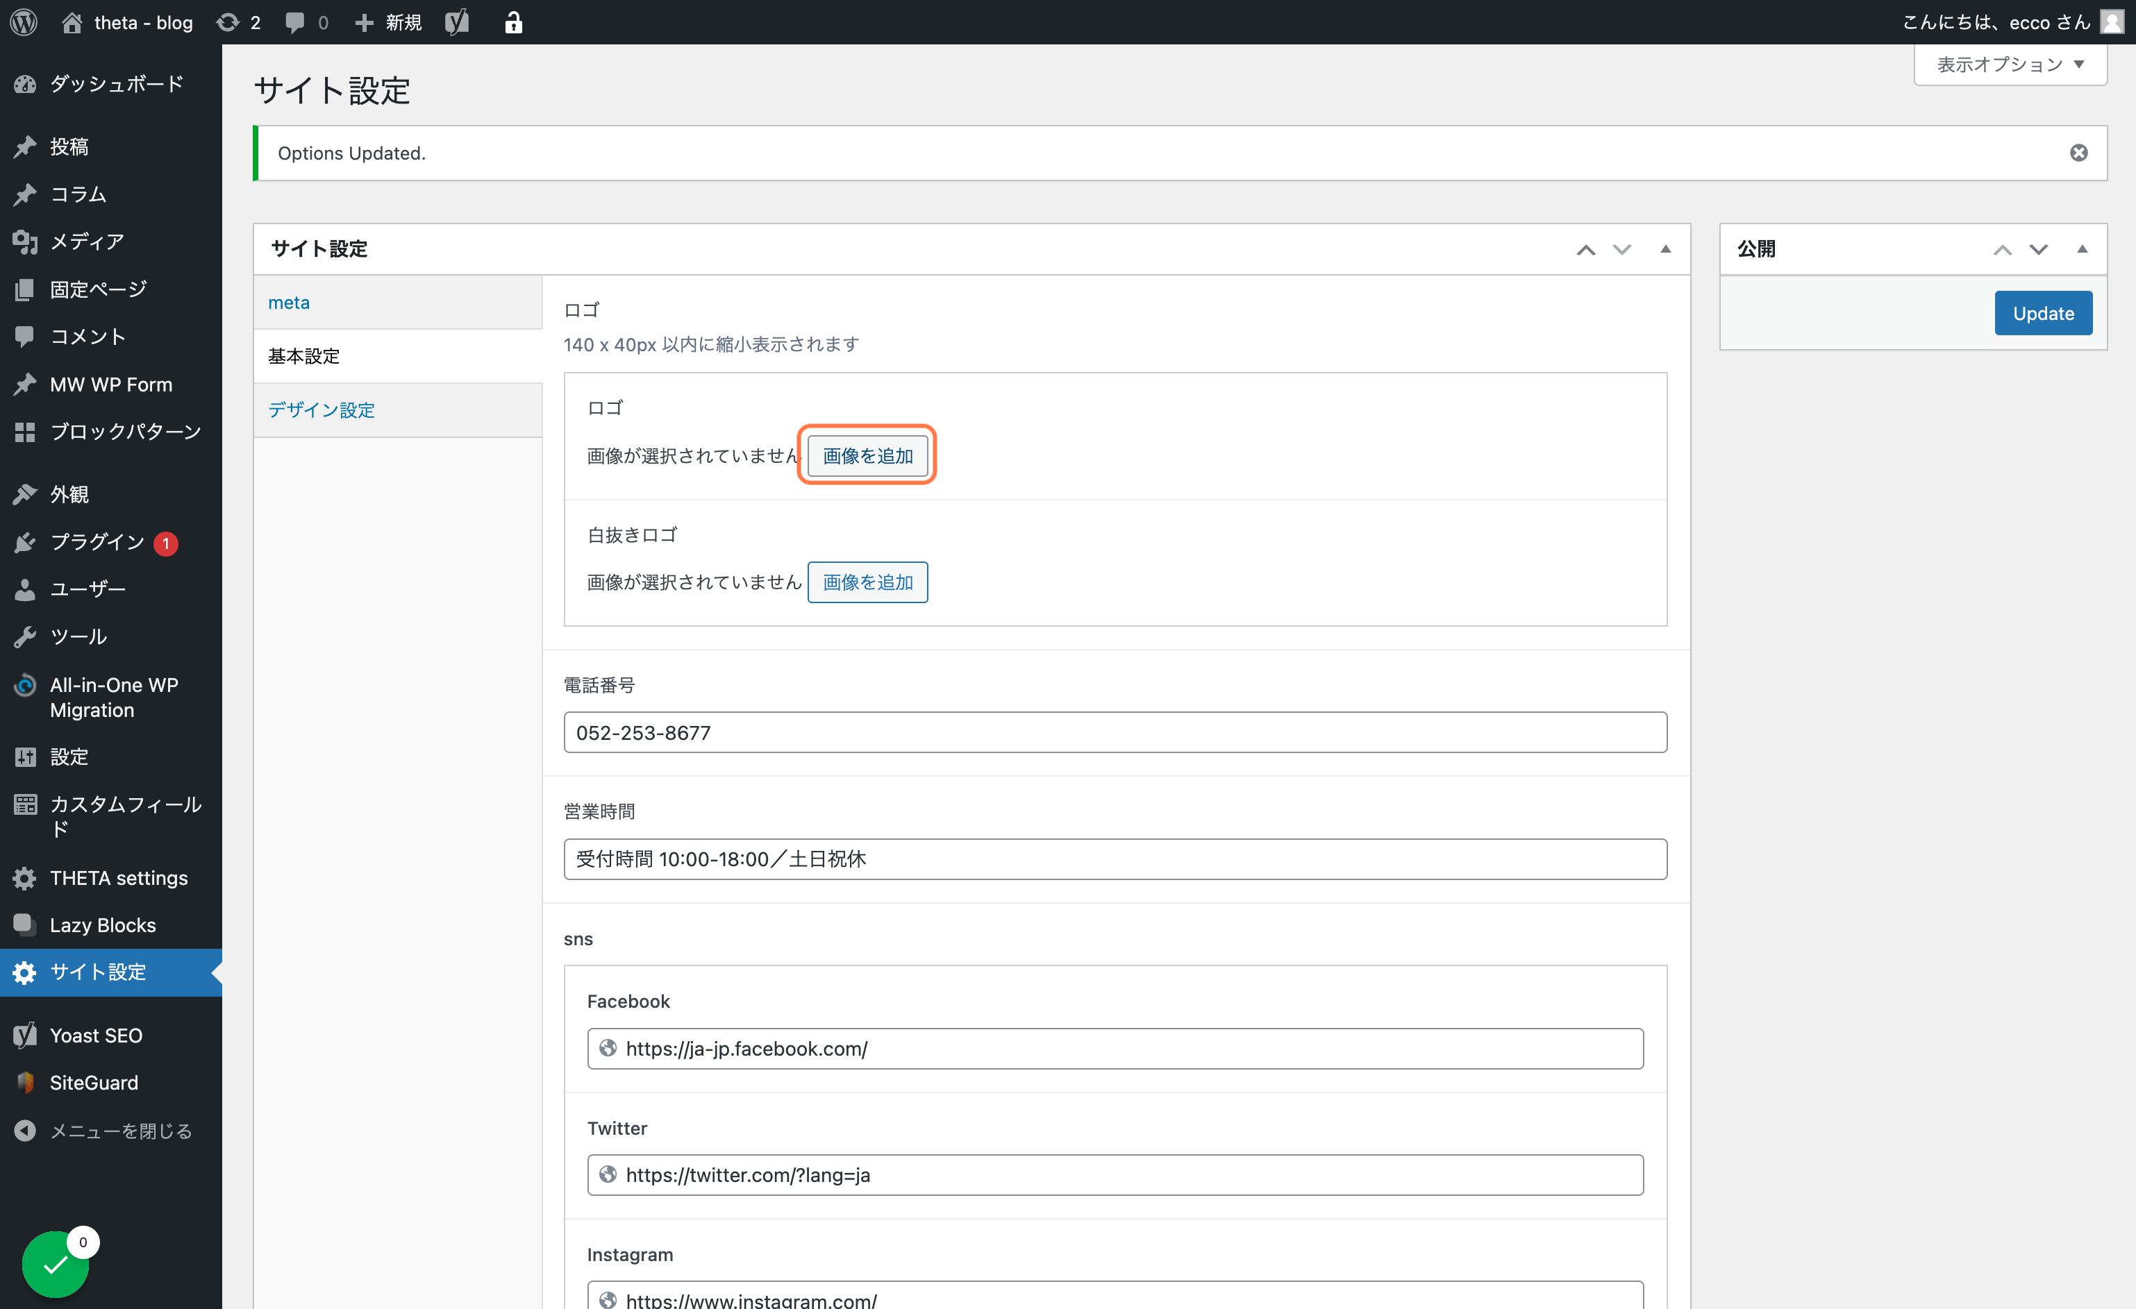The width and height of the screenshot is (2136, 1309).
Task: Switch to the デザイン設定 tab
Action: [398, 409]
